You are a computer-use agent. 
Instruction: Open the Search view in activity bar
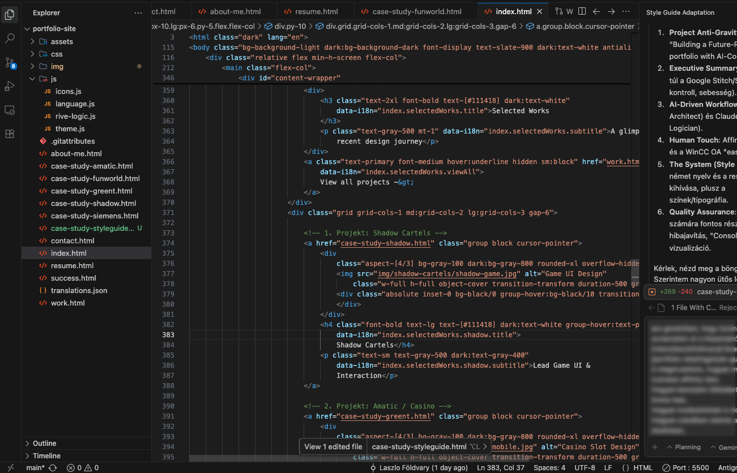[10, 38]
